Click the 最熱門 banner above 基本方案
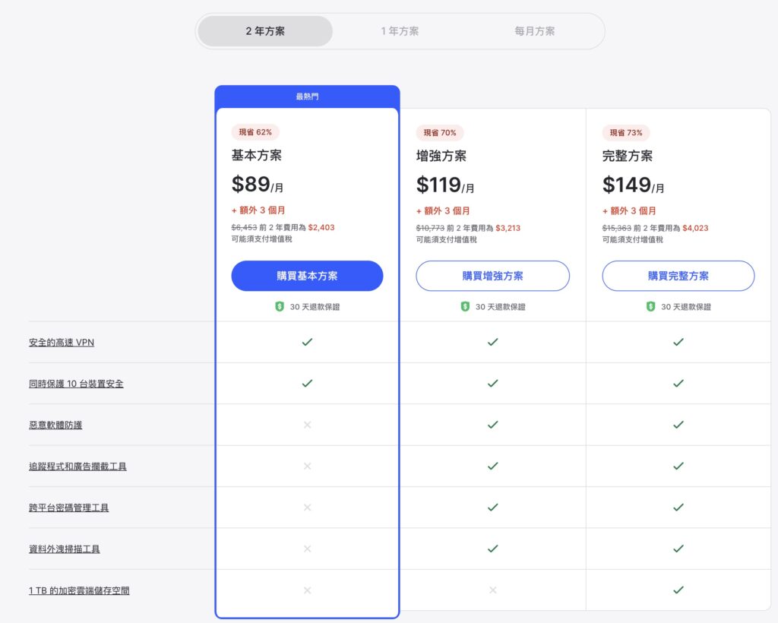Image resolution: width=778 pixels, height=623 pixels. 307,96
